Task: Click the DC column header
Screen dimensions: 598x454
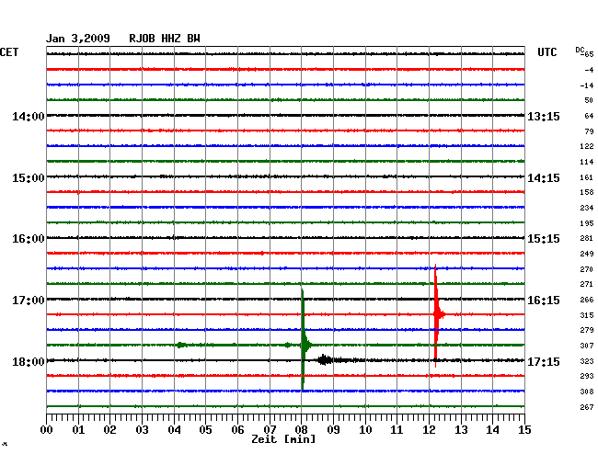Action: point(580,50)
